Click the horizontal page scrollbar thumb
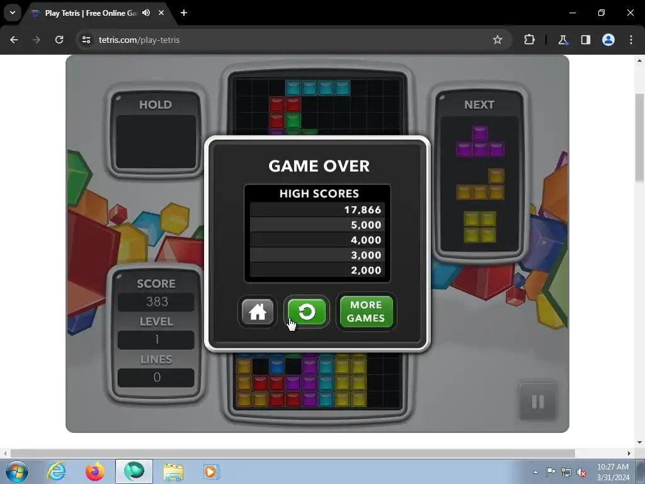Viewport: 645px width, 484px height. (292, 453)
